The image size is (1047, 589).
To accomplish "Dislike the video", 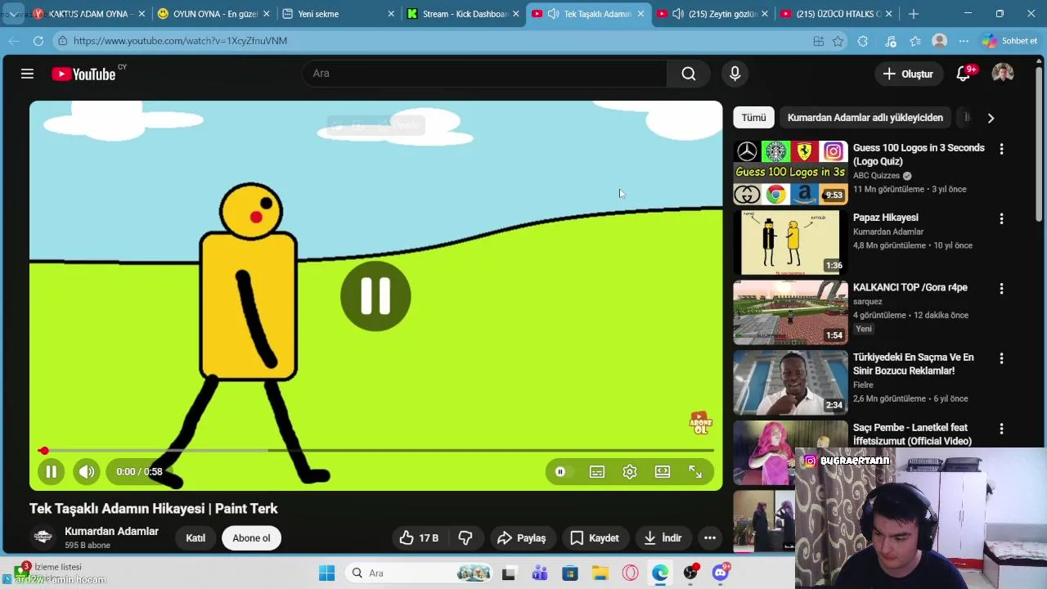I will click(x=465, y=537).
